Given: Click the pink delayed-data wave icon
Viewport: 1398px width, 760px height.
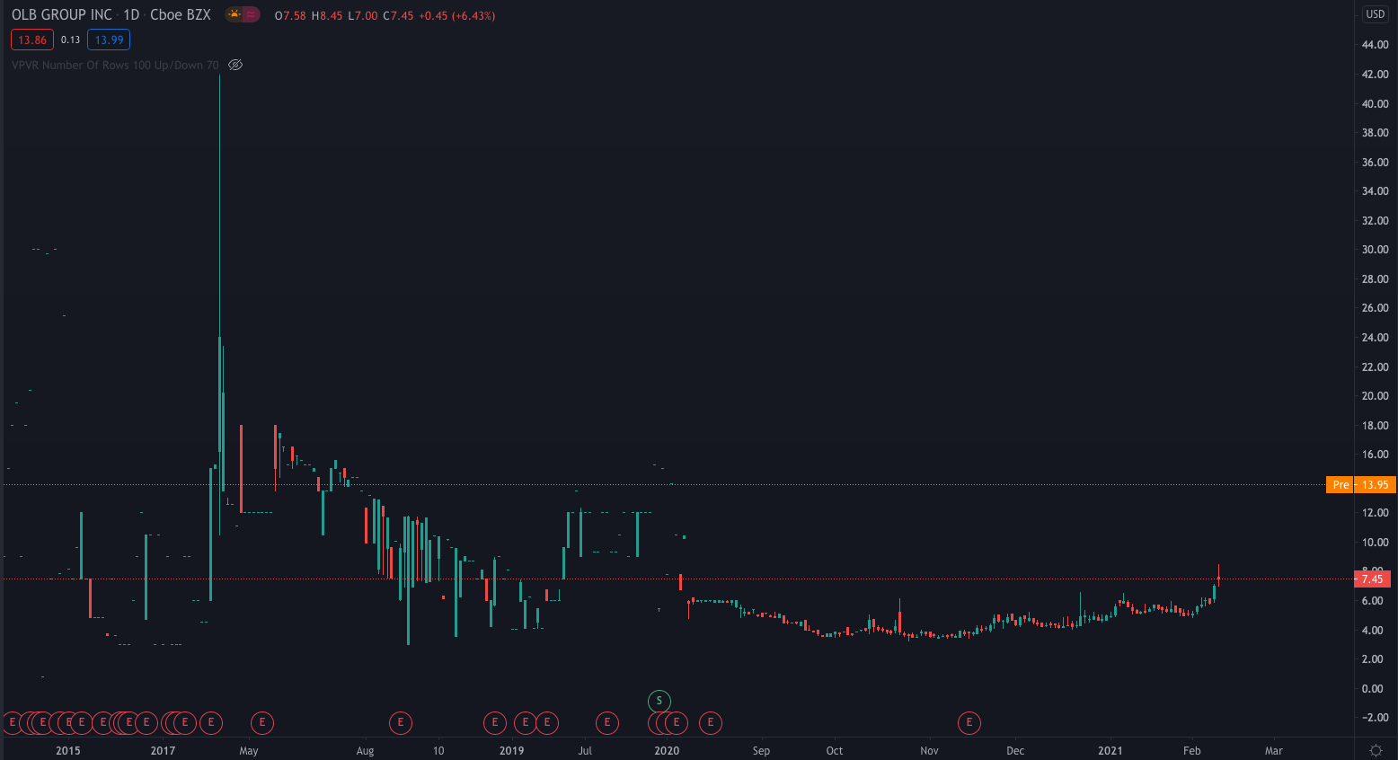Looking at the screenshot, I should point(252,14).
